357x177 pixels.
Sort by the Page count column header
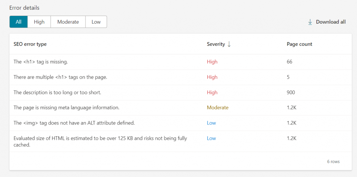299,44
